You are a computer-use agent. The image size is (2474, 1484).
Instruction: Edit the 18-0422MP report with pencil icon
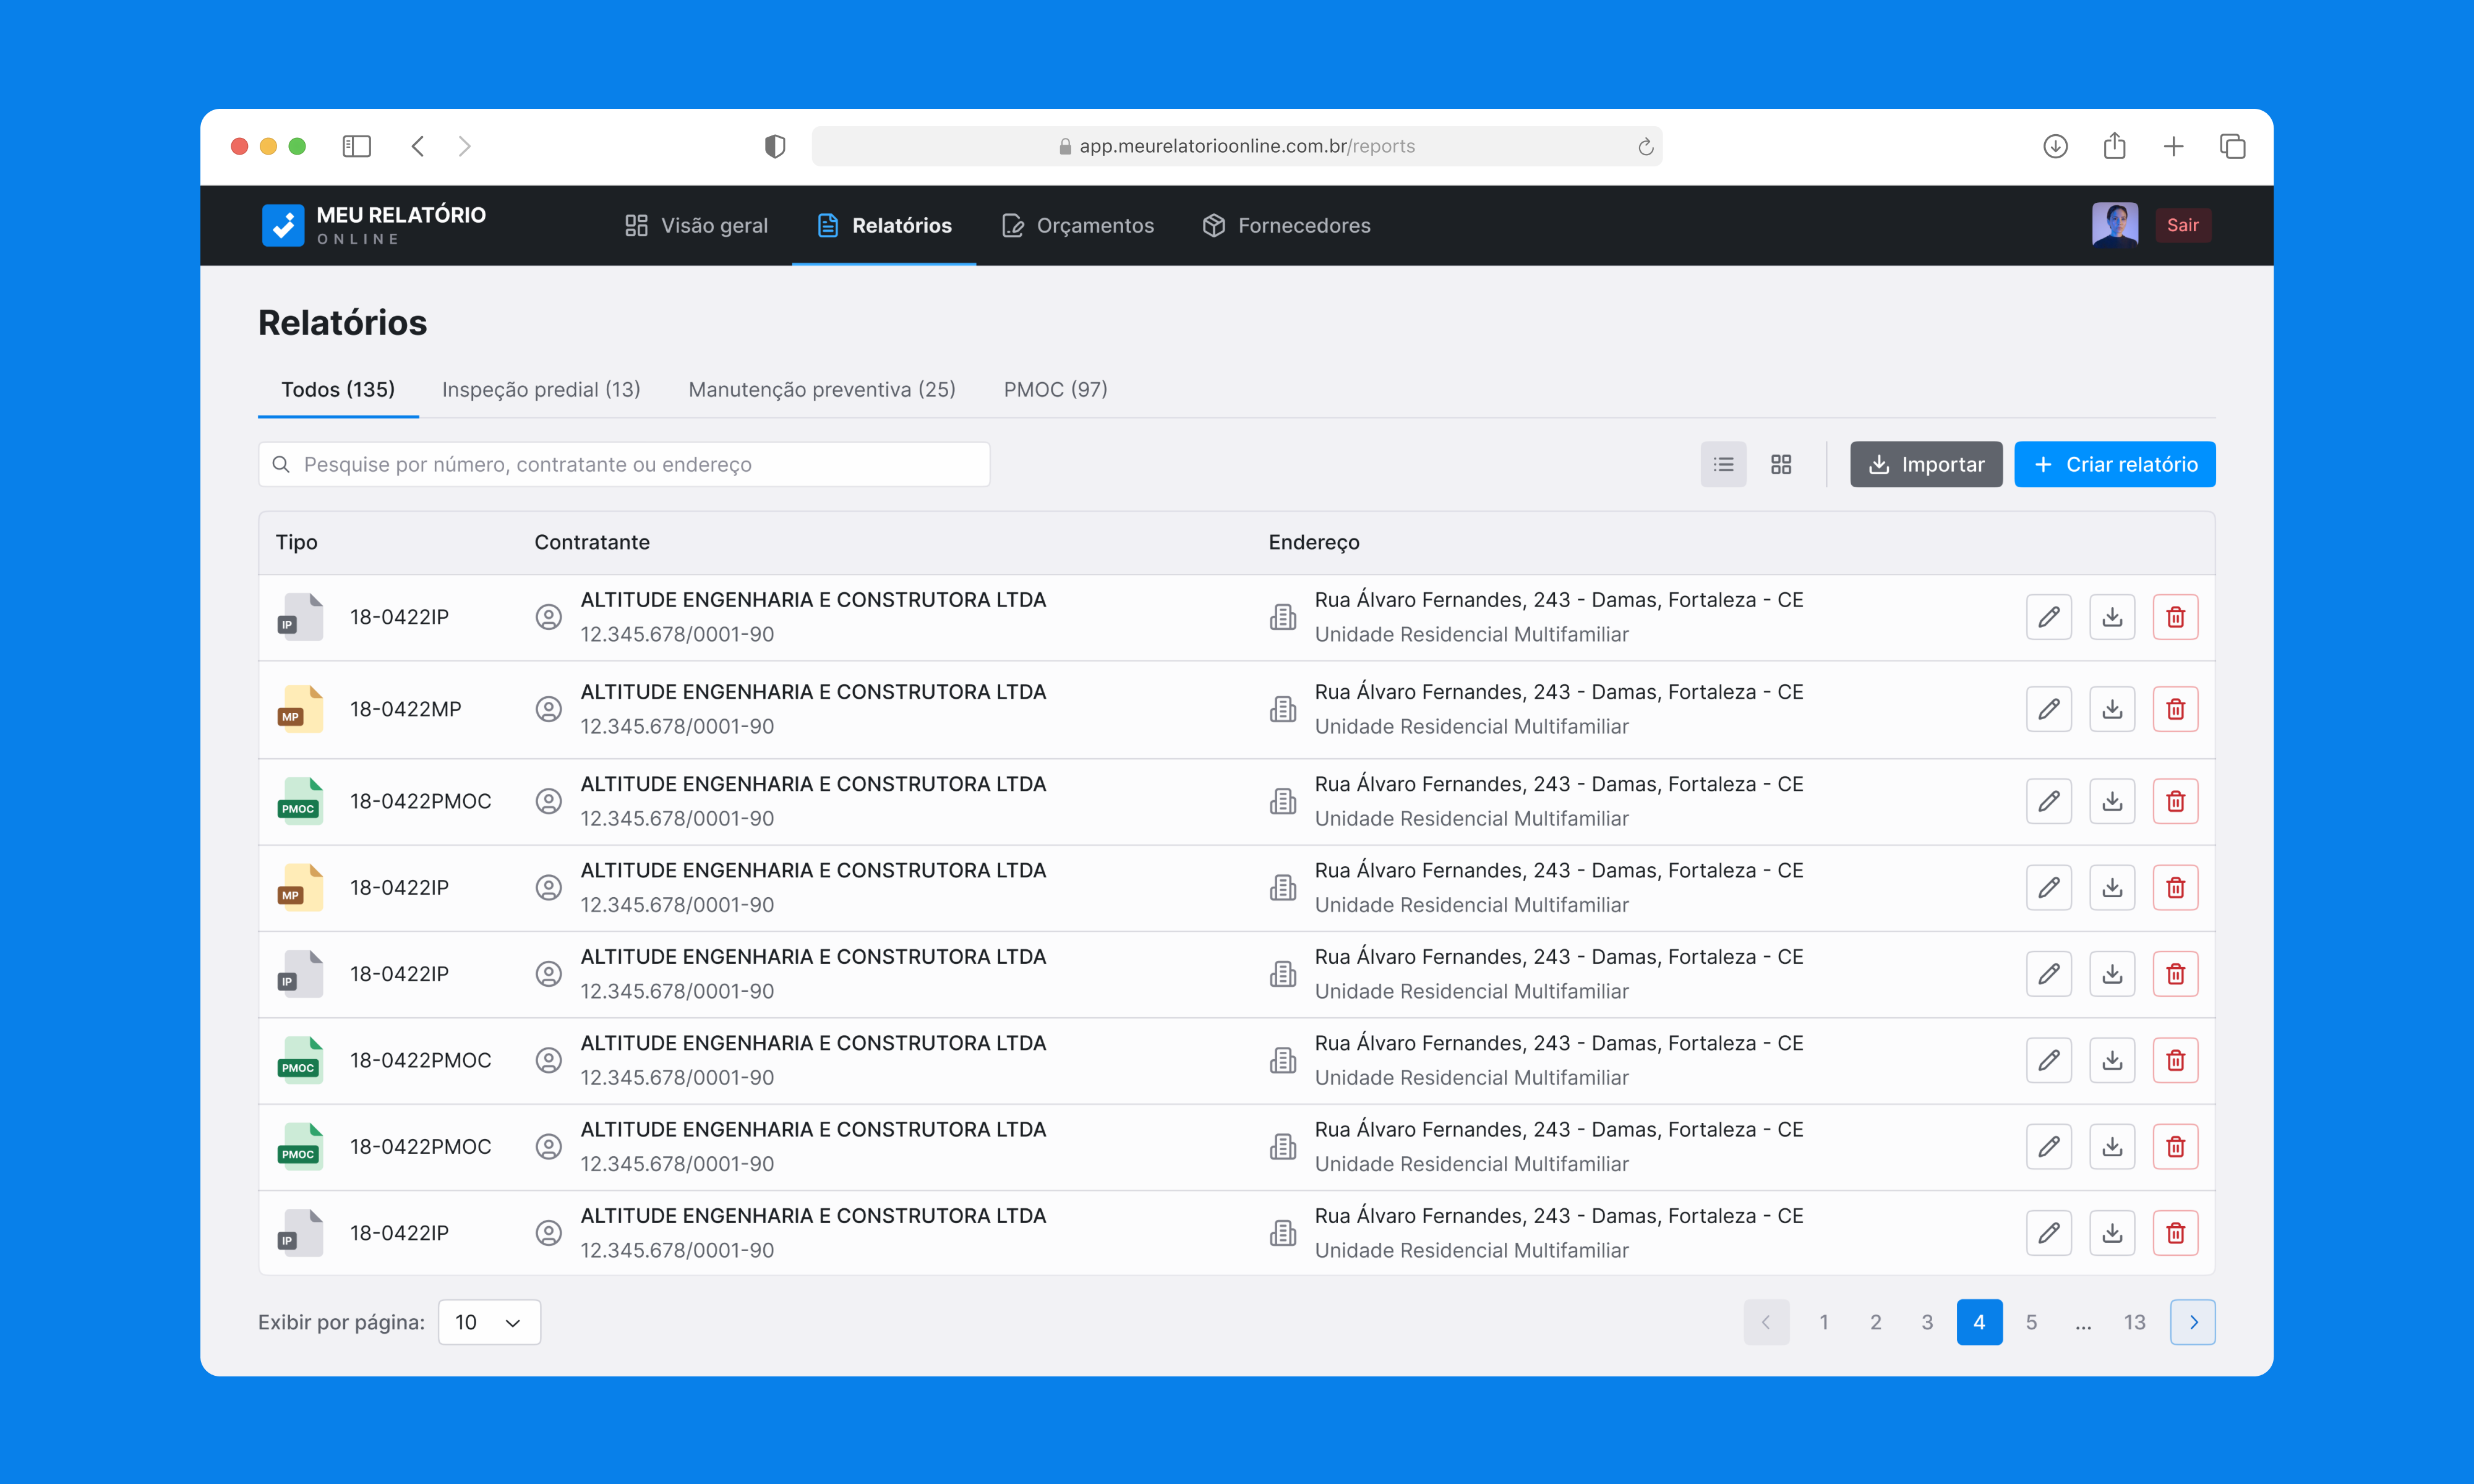pos(2048,709)
